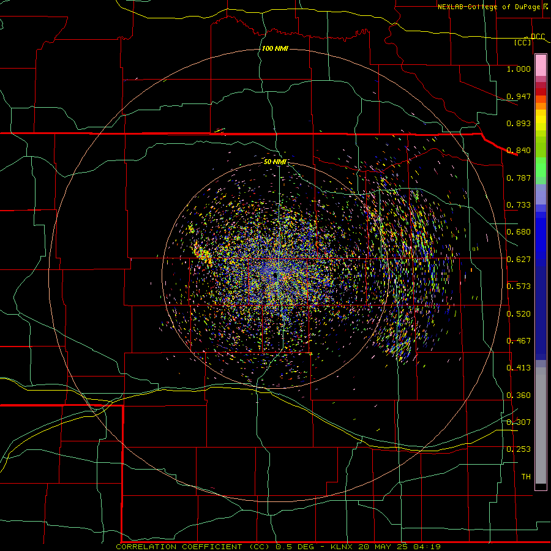Select the 0.893 scale value
This screenshot has width=551, height=551.
[x=519, y=123]
